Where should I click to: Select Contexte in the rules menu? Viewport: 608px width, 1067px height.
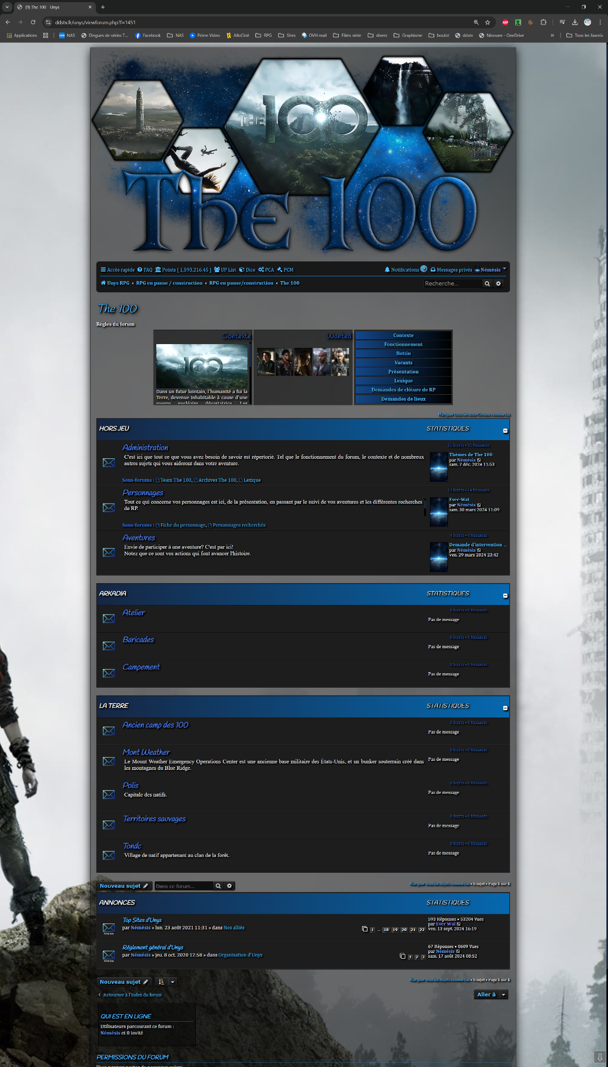[x=404, y=336]
